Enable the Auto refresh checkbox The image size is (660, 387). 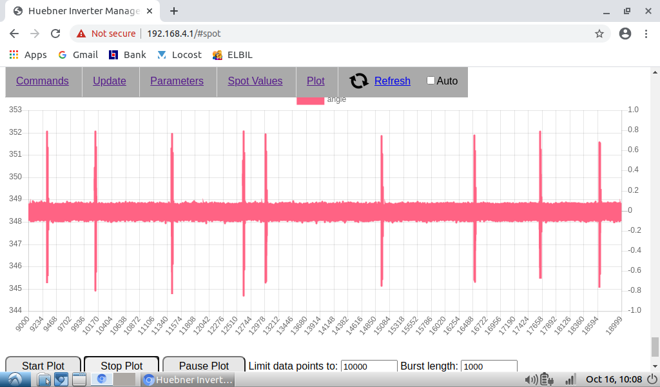coord(431,81)
